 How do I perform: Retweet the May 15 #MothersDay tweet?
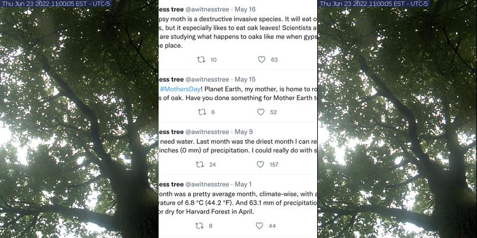coord(201,112)
